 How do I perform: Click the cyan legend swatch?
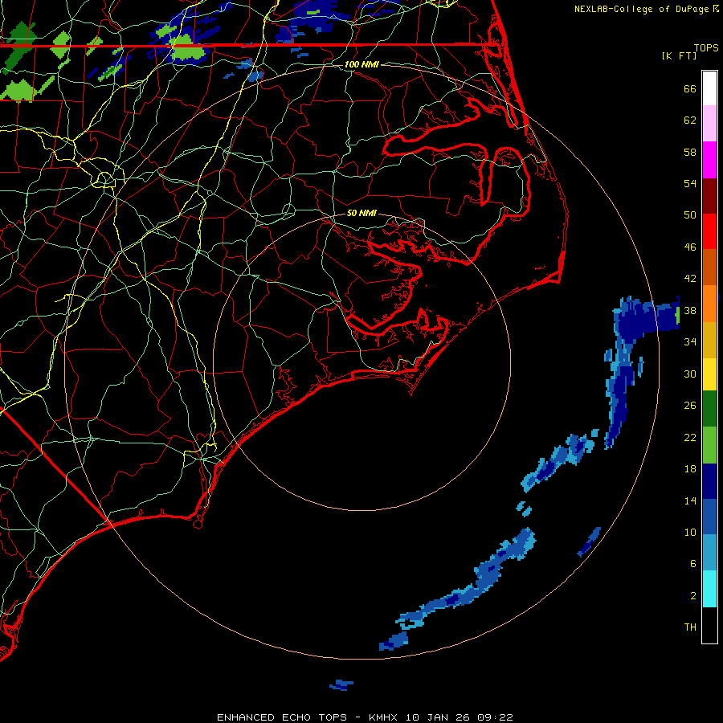point(709,589)
